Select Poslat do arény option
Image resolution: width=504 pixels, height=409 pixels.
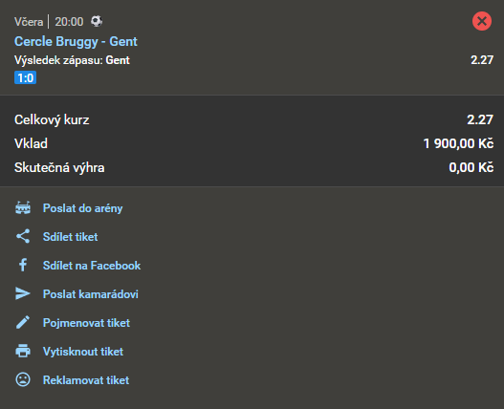pos(82,208)
